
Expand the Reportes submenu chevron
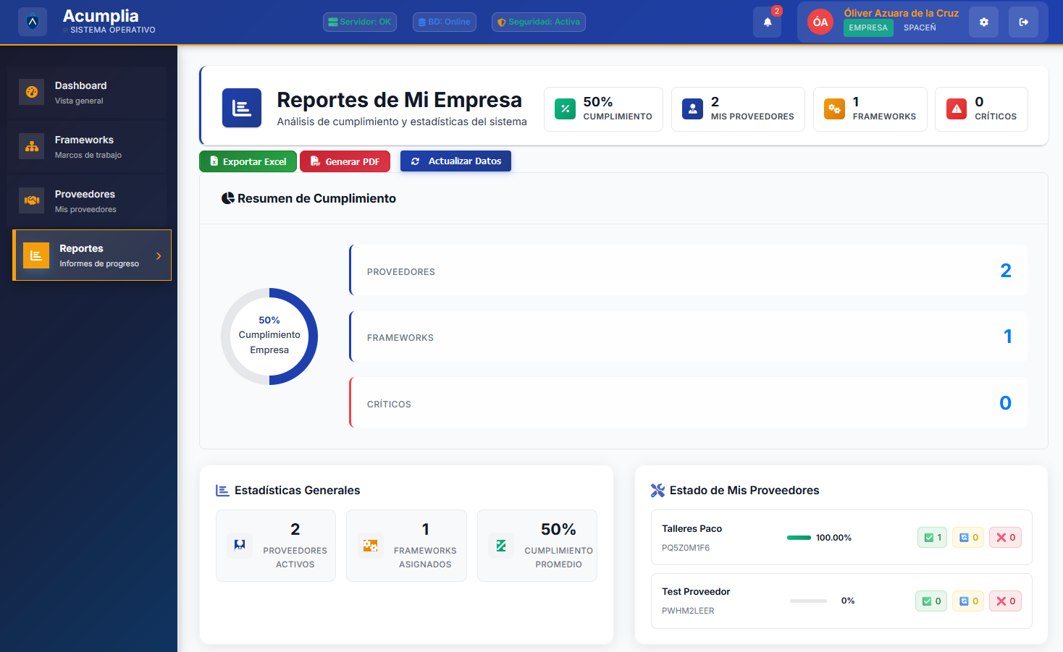pyautogui.click(x=160, y=255)
